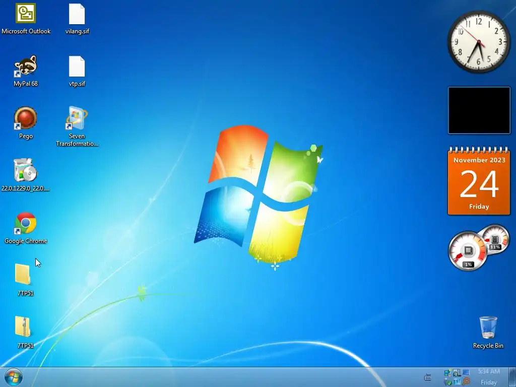Open the Windows Start orb
The width and height of the screenshot is (516, 387).
coord(14,377)
